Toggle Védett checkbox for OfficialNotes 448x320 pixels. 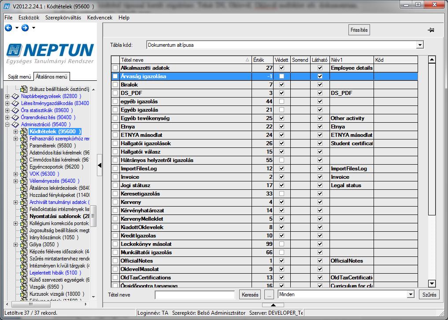pos(282,261)
